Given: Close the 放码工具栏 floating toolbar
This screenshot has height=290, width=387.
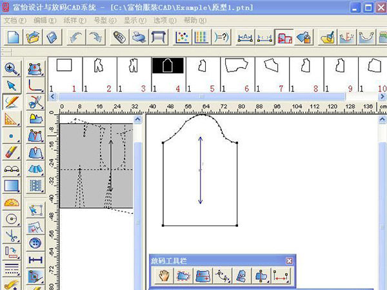Looking at the screenshot, I should (x=289, y=261).
